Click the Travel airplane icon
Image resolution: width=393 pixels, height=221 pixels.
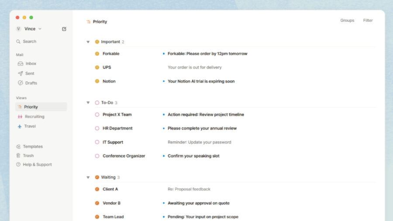20,126
